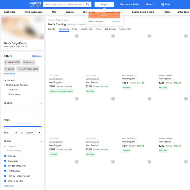Click Clothing and... breadcrumb
The width and height of the screenshot is (190, 190).
point(62,20)
